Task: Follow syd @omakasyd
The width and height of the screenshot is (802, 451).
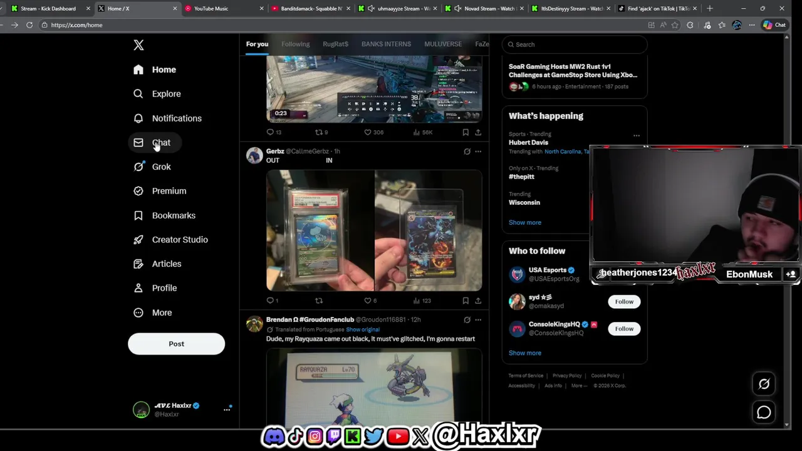Action: click(624, 302)
